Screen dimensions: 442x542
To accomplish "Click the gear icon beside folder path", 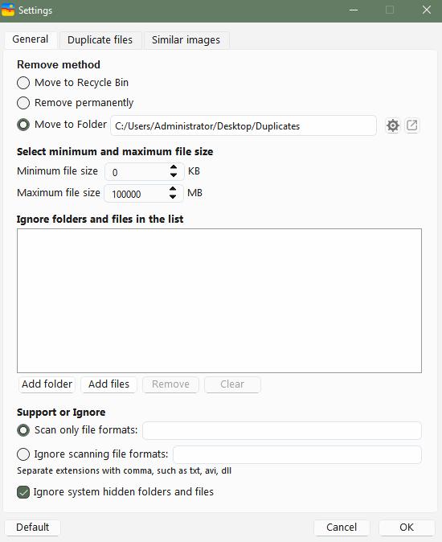I will coord(393,125).
